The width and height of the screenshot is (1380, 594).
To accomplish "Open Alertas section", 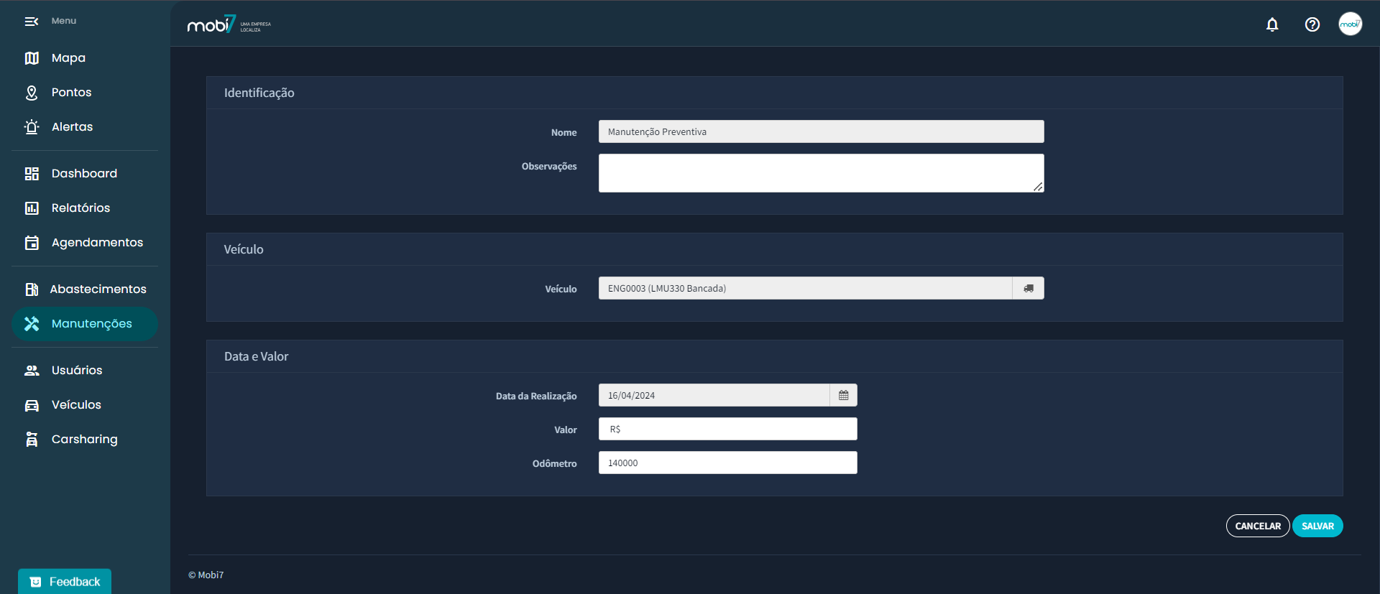I will 72,127.
